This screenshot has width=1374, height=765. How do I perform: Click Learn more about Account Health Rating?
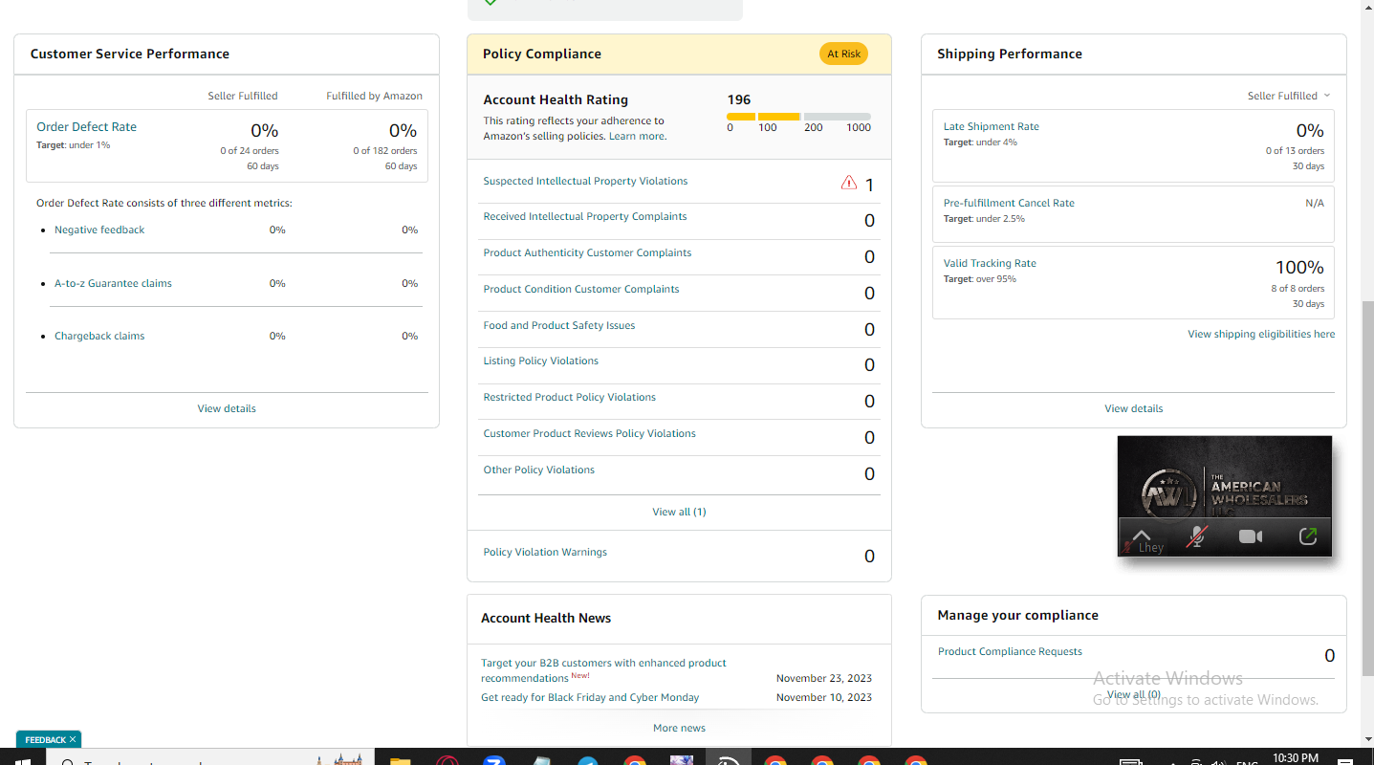click(637, 136)
